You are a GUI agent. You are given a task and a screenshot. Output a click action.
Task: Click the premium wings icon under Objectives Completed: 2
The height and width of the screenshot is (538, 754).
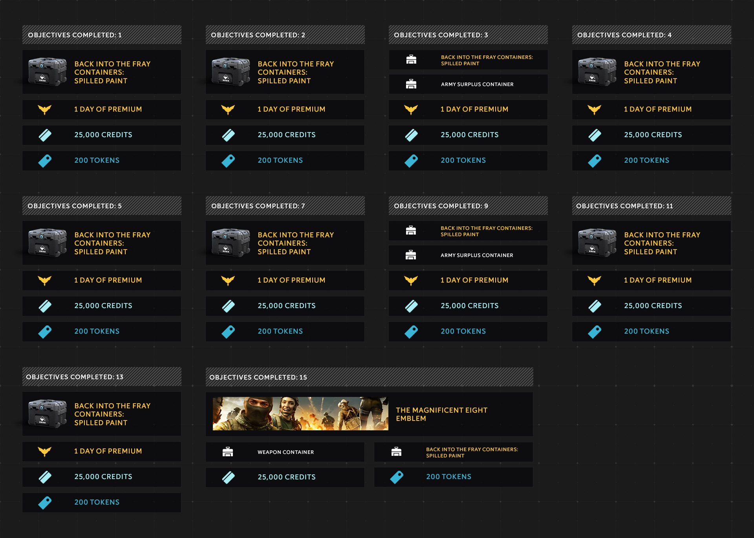pyautogui.click(x=228, y=110)
